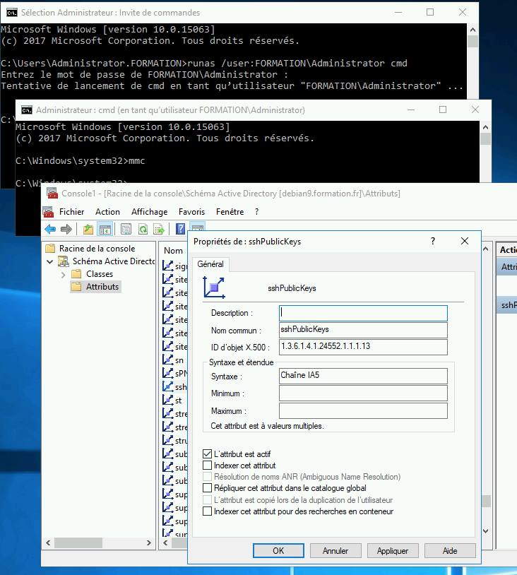Select Racine de la console tree item
Viewport: 517px width, 575px height.
pos(97,249)
